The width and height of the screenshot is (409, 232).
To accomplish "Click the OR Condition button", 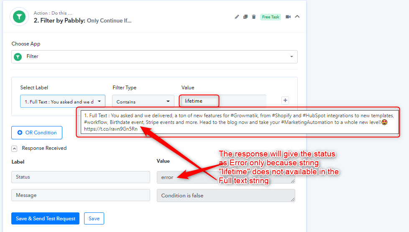I will tap(37, 133).
